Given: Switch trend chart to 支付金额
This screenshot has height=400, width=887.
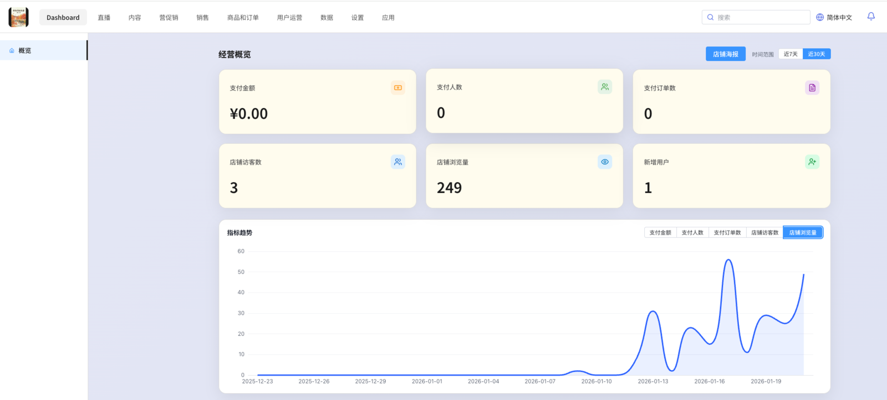Looking at the screenshot, I should [660, 233].
